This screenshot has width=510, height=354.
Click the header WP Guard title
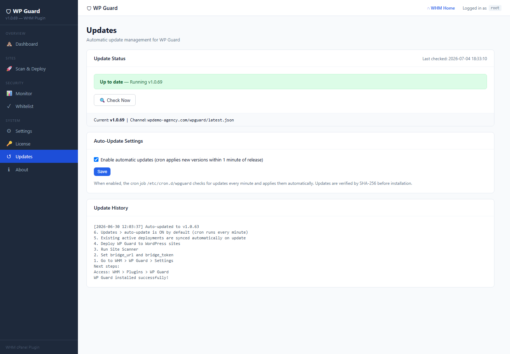105,8
